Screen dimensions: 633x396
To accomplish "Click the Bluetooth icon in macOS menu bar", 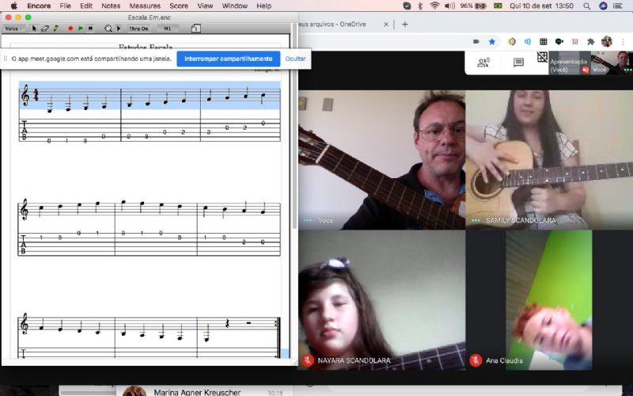I will [420, 6].
